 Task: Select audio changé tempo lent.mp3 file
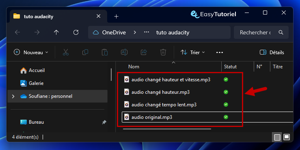[164, 105]
